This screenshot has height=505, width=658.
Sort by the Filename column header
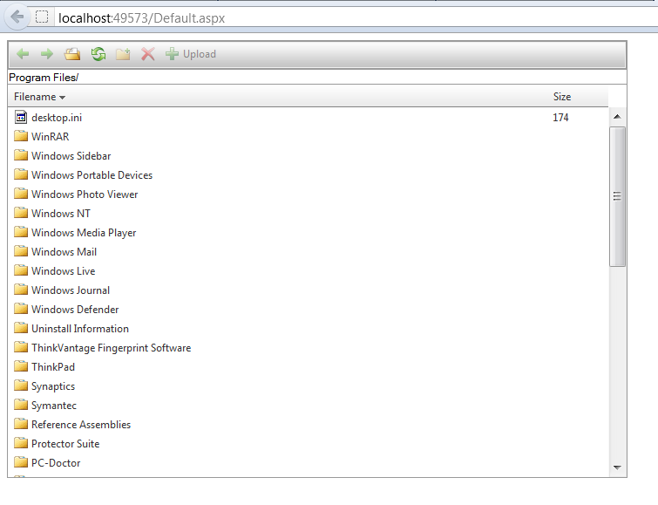pos(39,97)
